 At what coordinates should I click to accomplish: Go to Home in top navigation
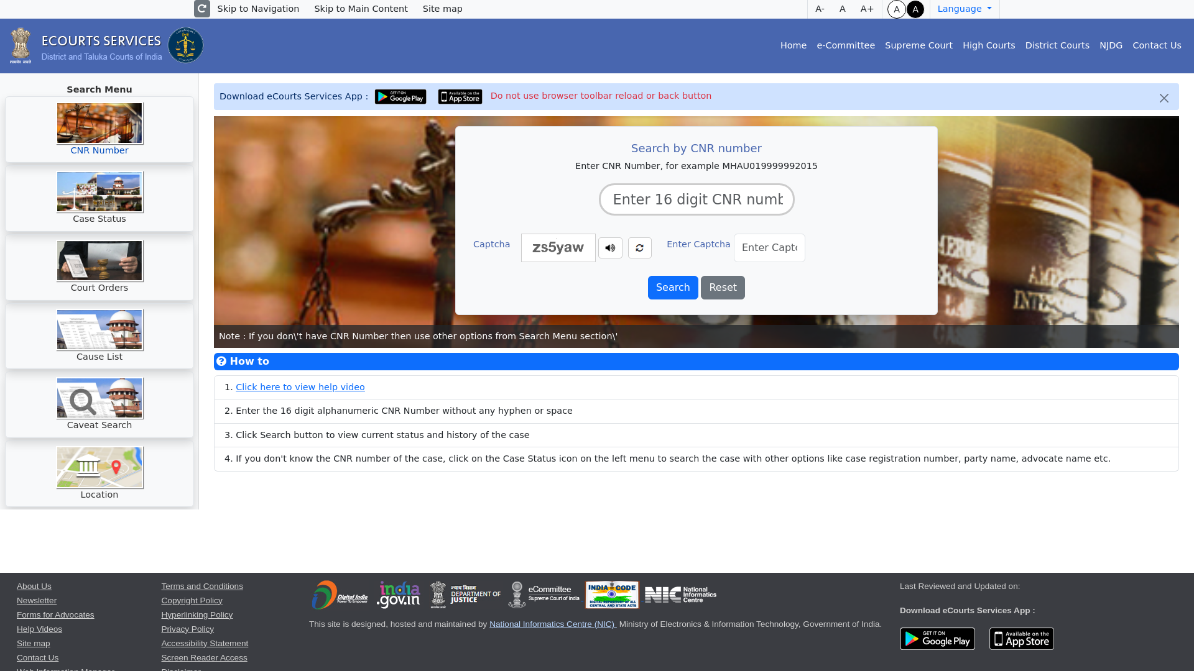coord(794,45)
